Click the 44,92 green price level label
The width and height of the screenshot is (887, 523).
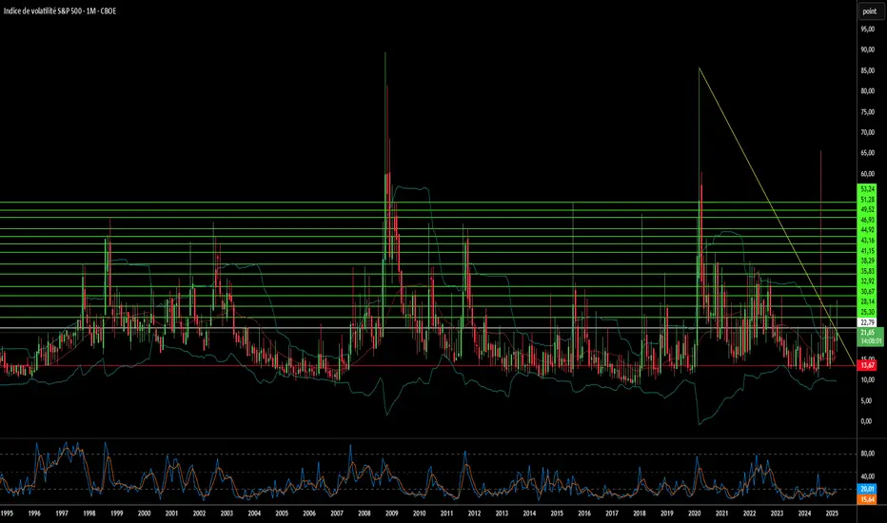[867, 230]
